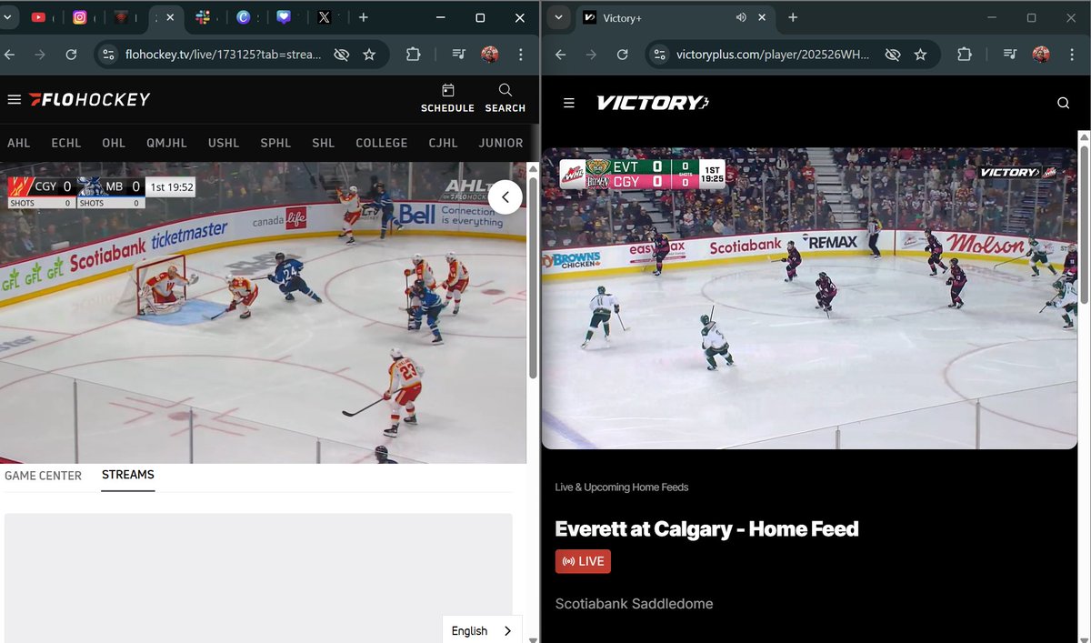Open tab search dropdown in Victory+ window
This screenshot has width=1091, height=643.
pos(559,17)
